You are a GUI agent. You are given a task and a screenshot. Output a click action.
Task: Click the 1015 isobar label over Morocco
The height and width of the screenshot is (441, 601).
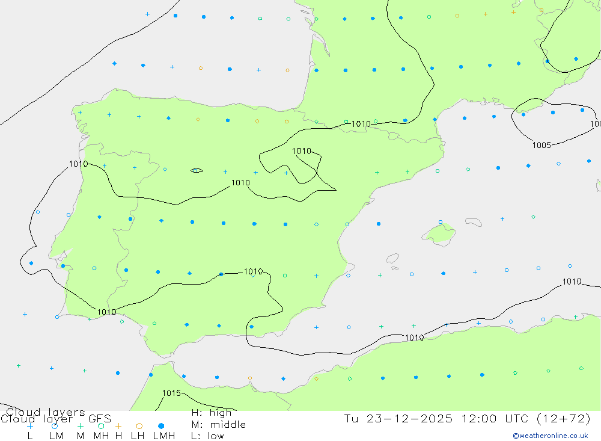[x=171, y=393]
